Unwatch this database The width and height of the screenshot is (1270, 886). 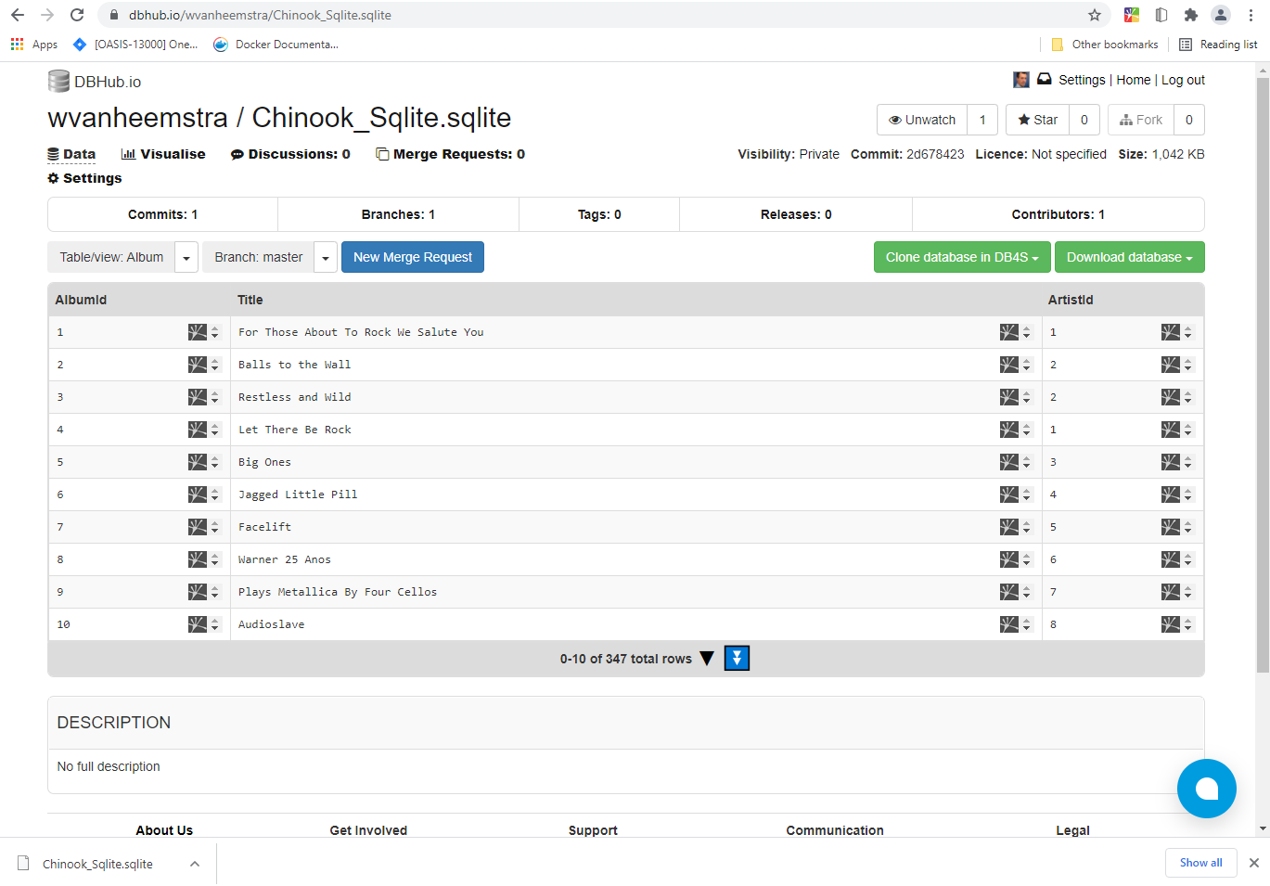click(922, 120)
